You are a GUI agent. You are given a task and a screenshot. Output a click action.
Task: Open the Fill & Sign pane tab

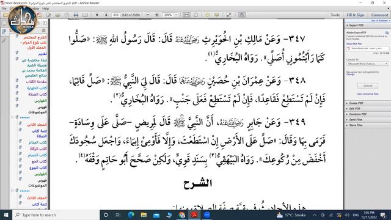[356, 15]
